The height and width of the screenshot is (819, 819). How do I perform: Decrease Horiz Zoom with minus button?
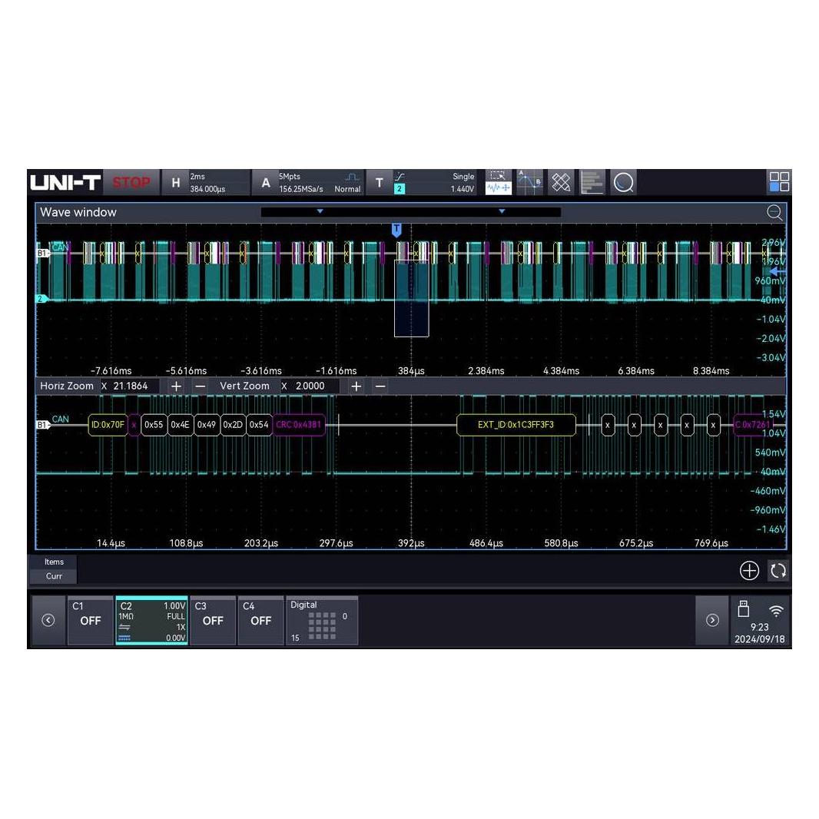point(200,386)
